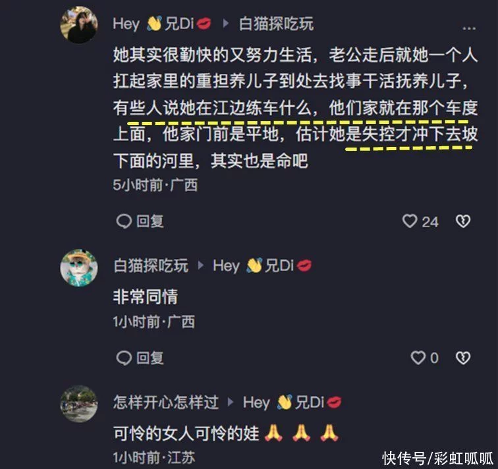Screen dimensions: 498x469
Task: Click the 怎样开心怎样过 username
Action: click(166, 402)
